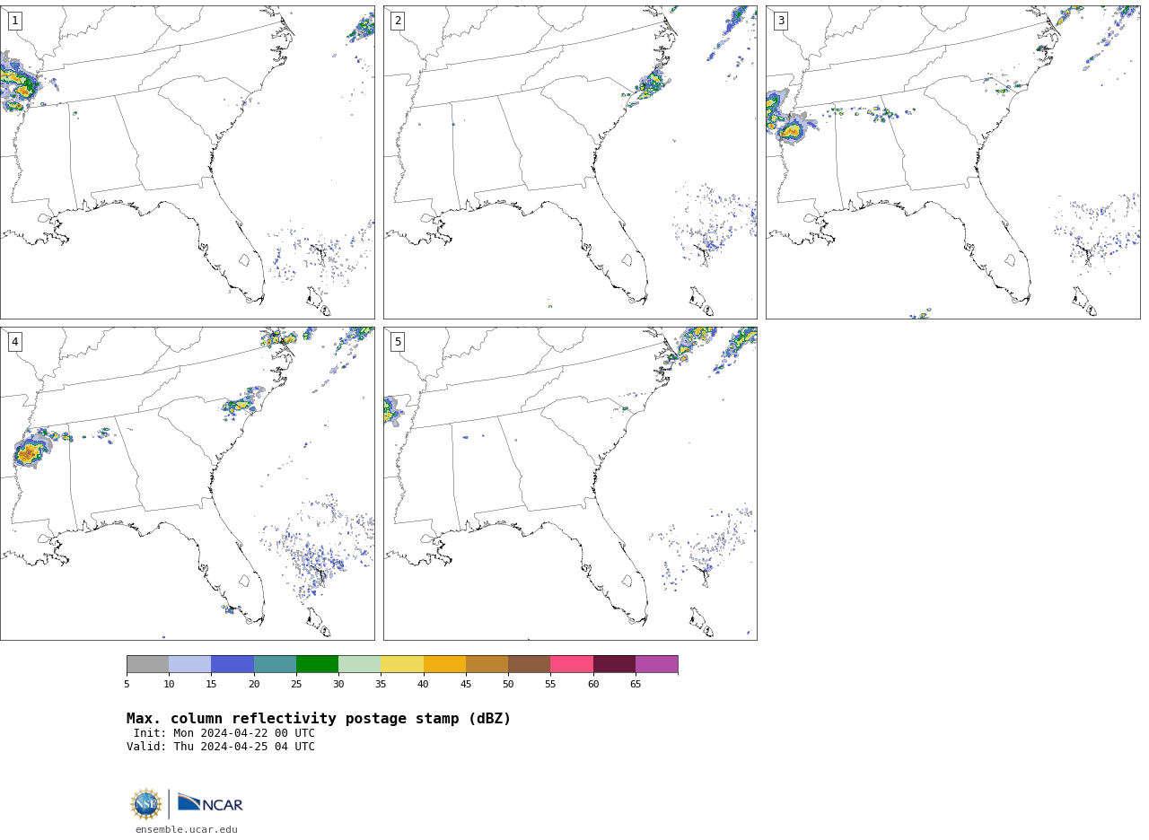The image size is (1149, 840).
Task: Click the dark brown 50-55 dBZ swatch
Action: (529, 664)
